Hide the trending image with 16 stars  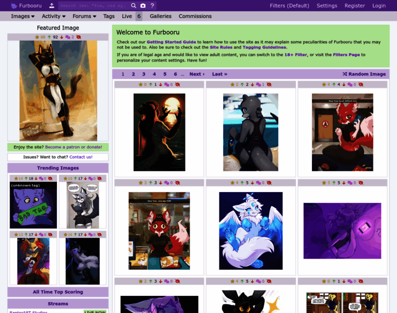pos(99,235)
